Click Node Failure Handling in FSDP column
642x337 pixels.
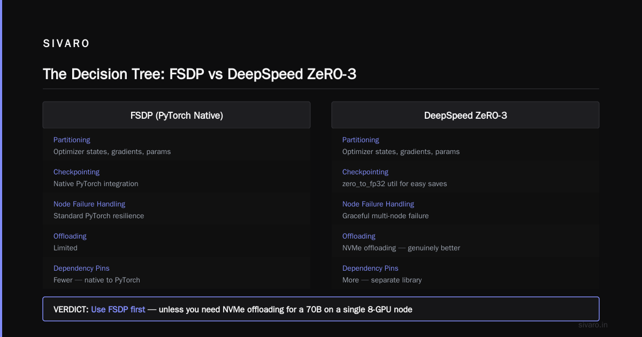[x=89, y=204]
